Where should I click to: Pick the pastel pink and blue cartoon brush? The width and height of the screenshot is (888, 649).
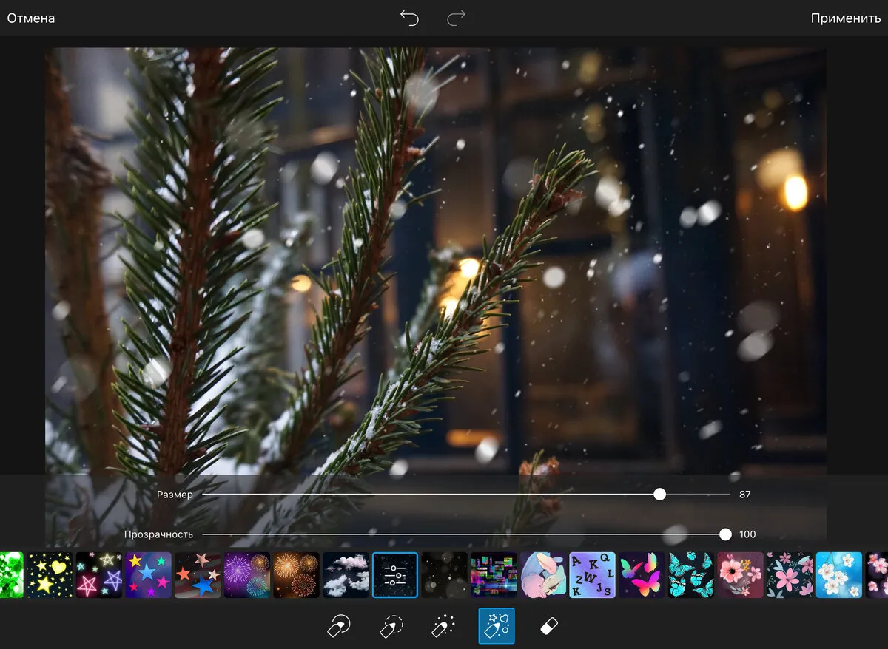pos(543,575)
